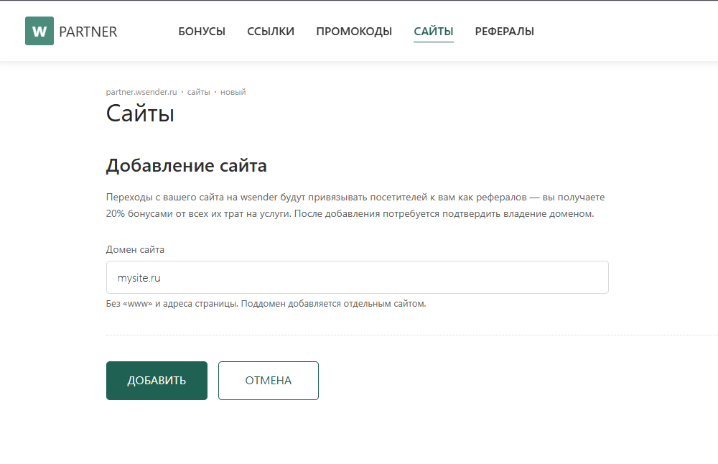This screenshot has width=718, height=464.
Task: Cancel with the ОТМЕНА button
Action: pos(269,381)
